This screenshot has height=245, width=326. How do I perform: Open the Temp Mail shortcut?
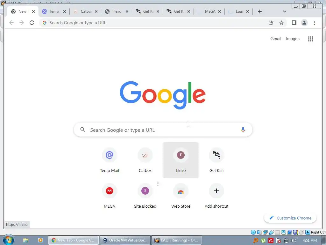click(x=110, y=160)
